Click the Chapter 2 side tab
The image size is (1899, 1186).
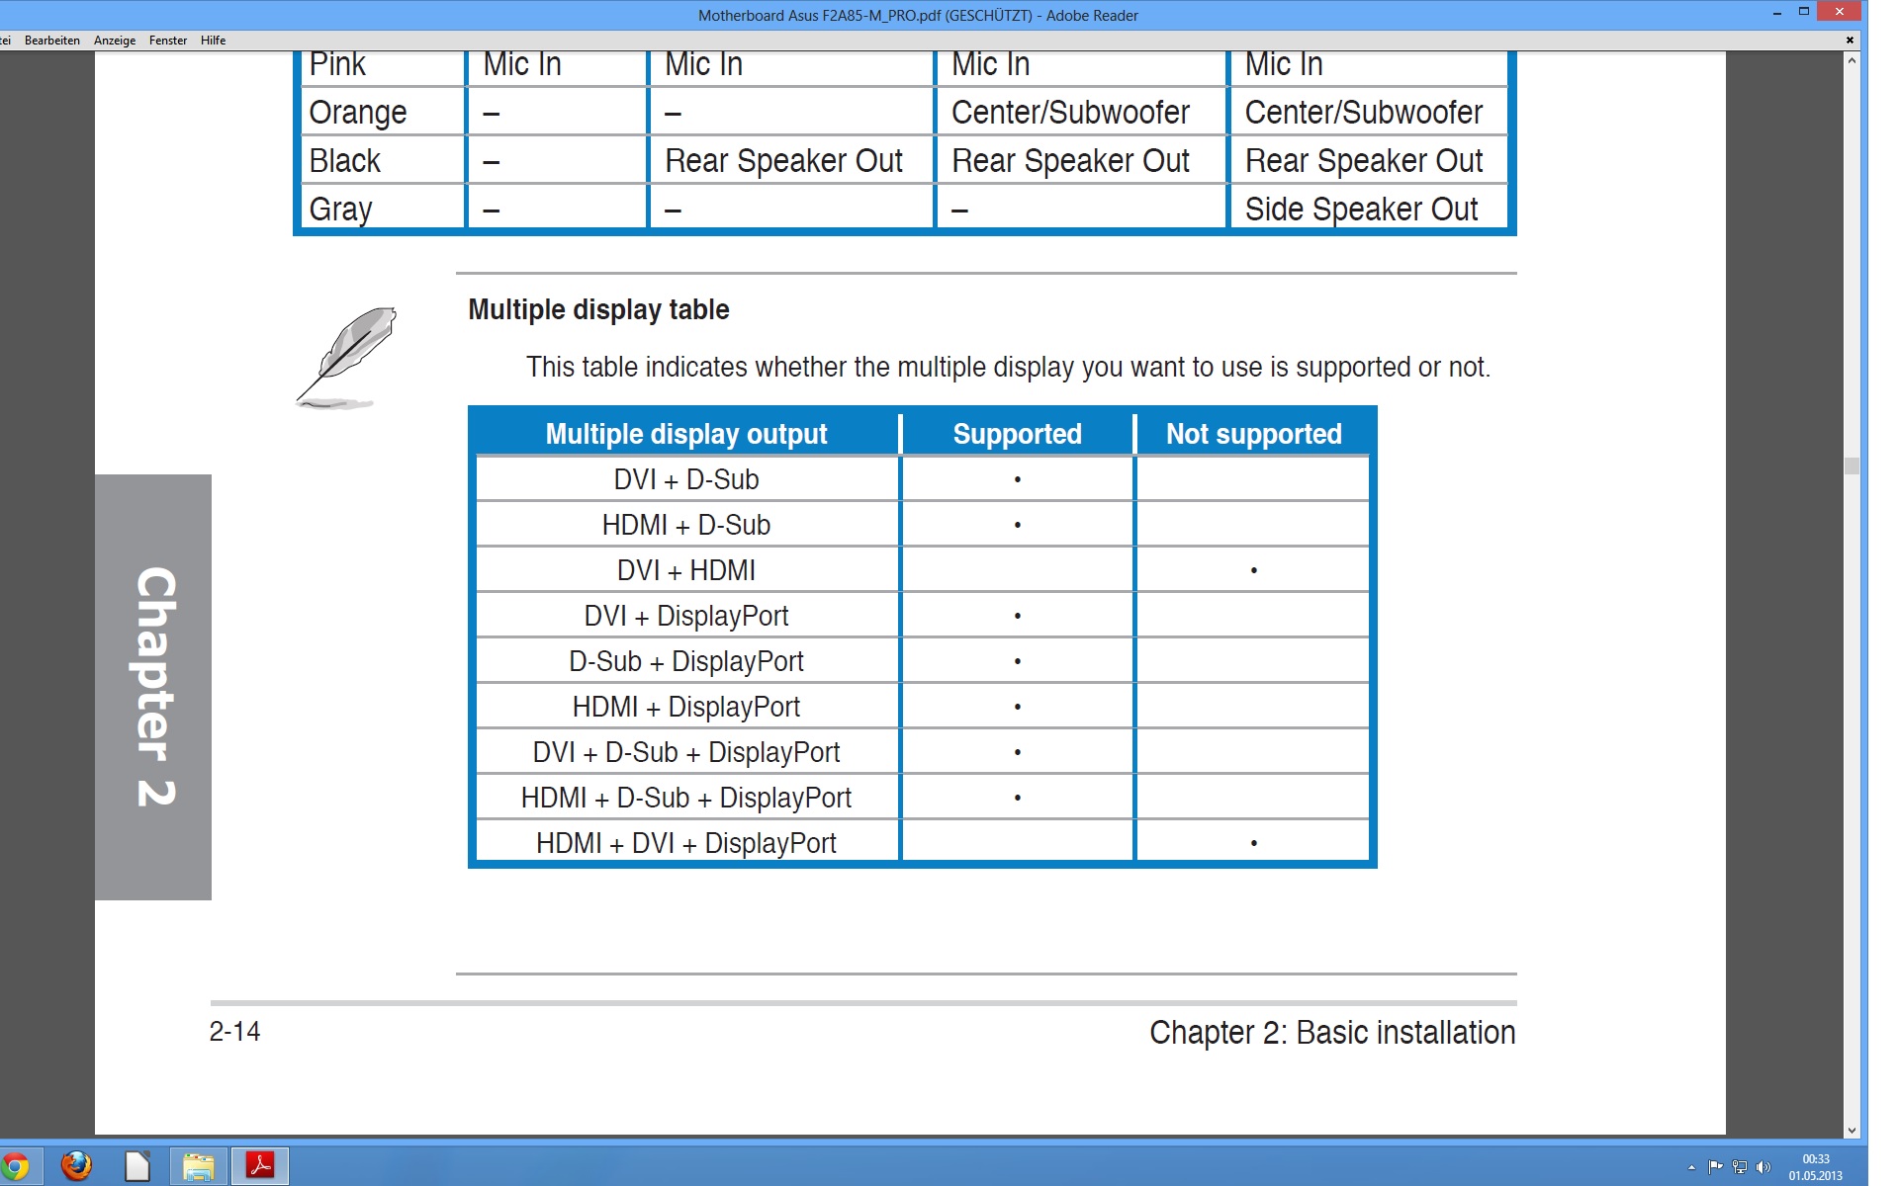(153, 687)
